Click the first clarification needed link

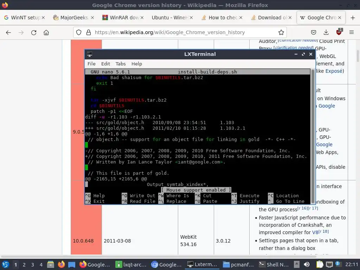(x=298, y=41)
